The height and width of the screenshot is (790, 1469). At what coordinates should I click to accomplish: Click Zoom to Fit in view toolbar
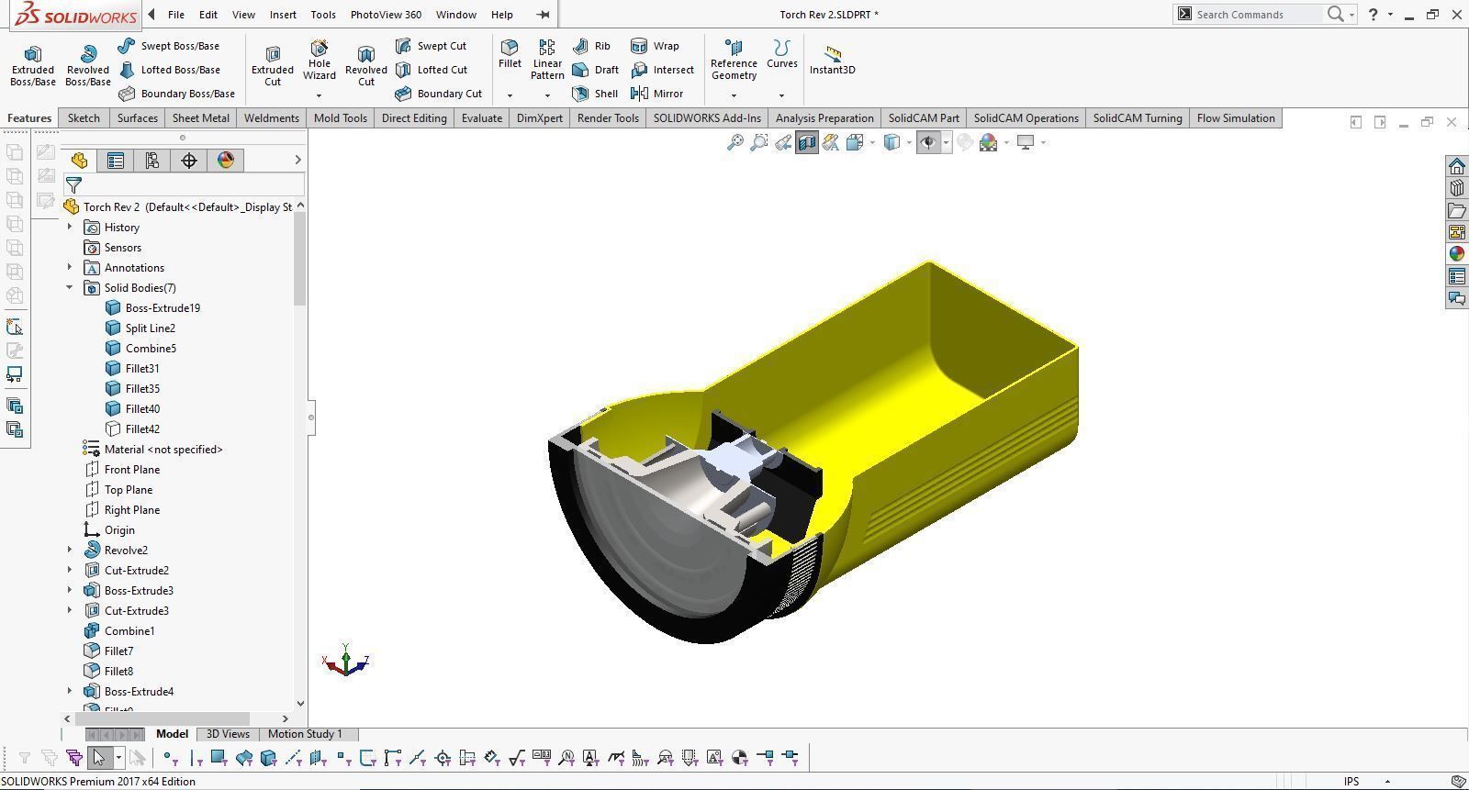coord(734,142)
